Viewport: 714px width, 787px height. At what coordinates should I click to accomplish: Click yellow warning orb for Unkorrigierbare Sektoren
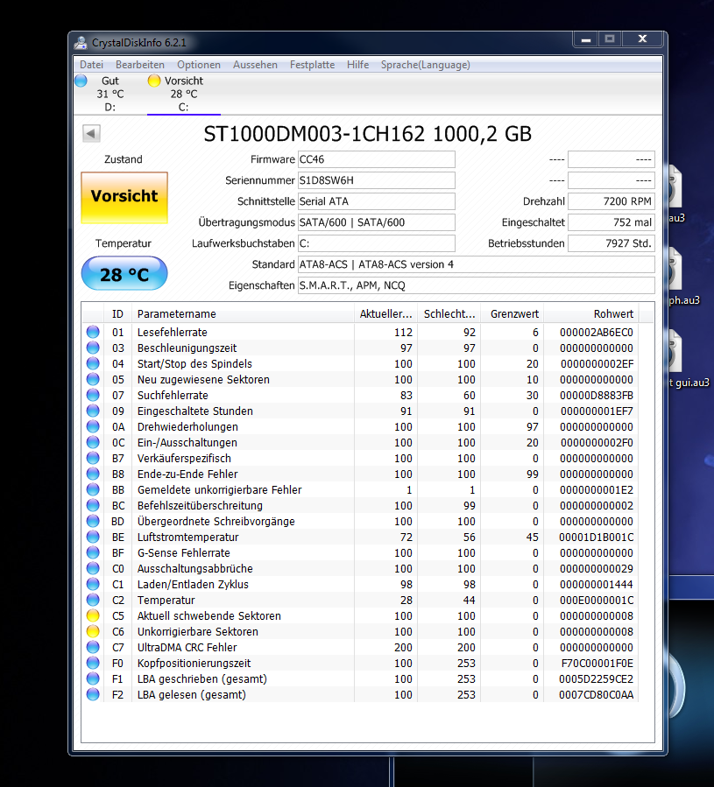tap(93, 631)
